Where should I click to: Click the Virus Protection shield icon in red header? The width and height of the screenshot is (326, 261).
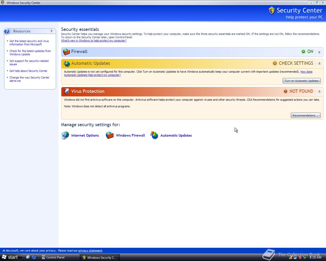[66, 91]
